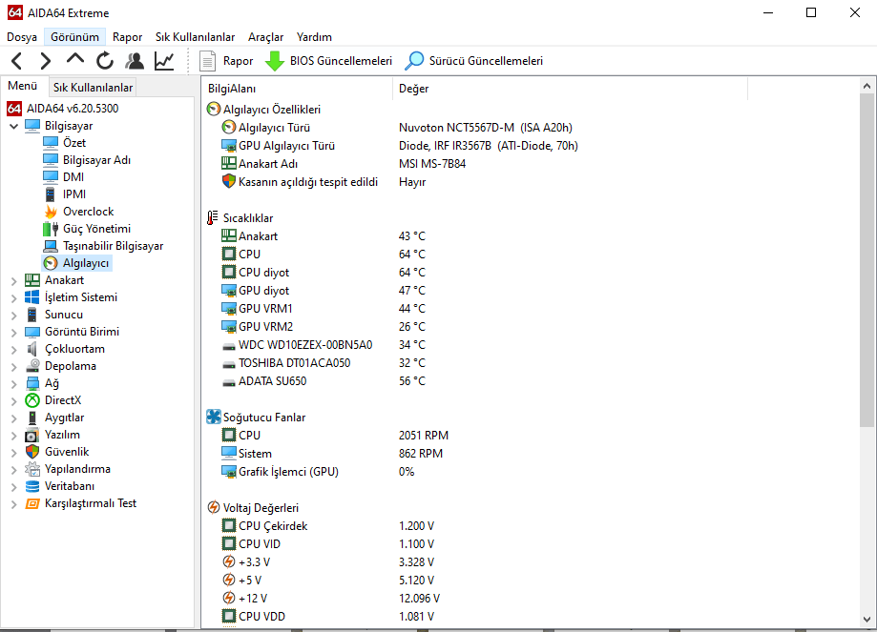
Task: Click the vertical scrollbar thumb
Action: 867,260
